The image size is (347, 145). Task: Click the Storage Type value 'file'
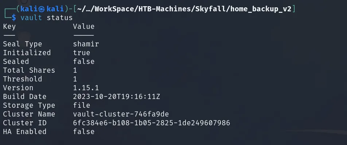coord(81,105)
